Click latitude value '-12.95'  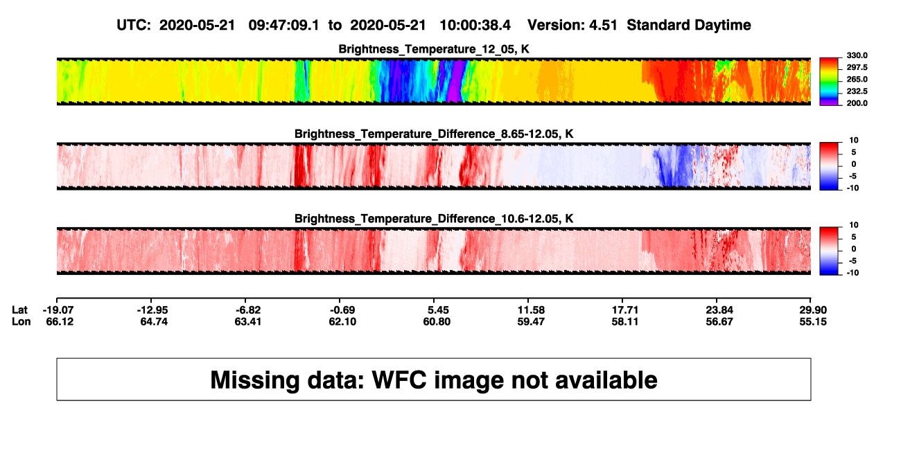(153, 310)
